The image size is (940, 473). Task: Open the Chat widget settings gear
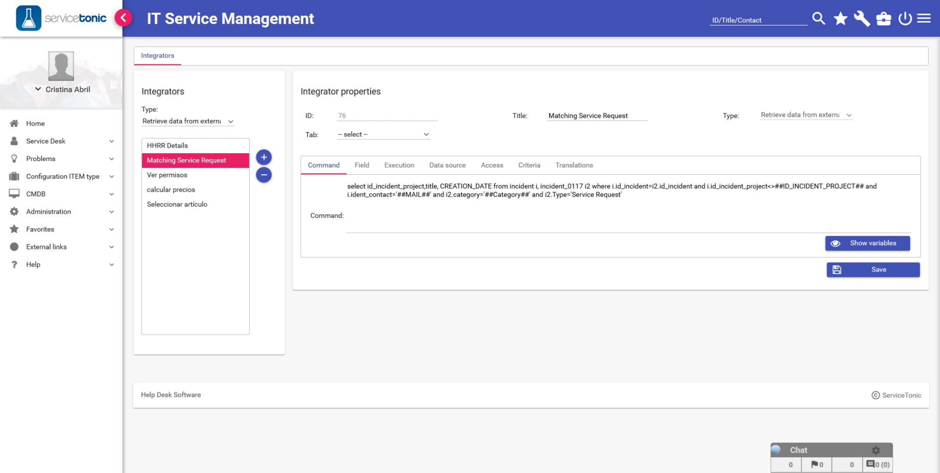coord(876,450)
